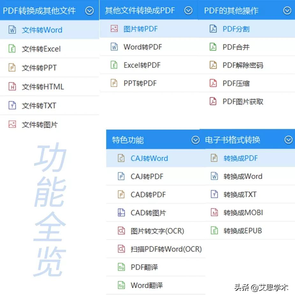The image size is (295, 298).
Task: Open PDF解除密码 tool
Action: click(242, 65)
